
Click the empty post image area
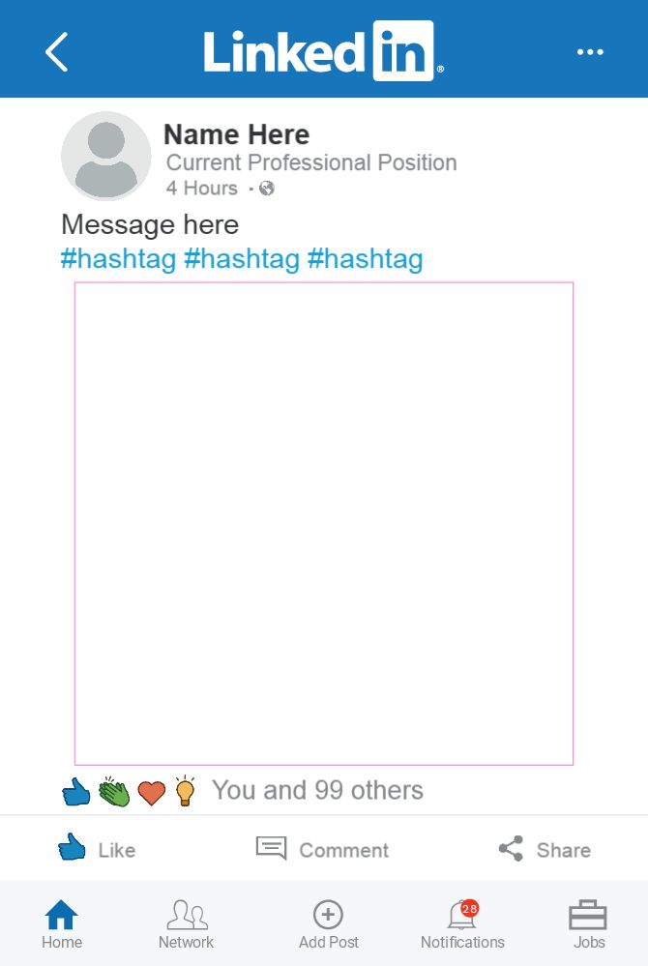[x=324, y=523]
